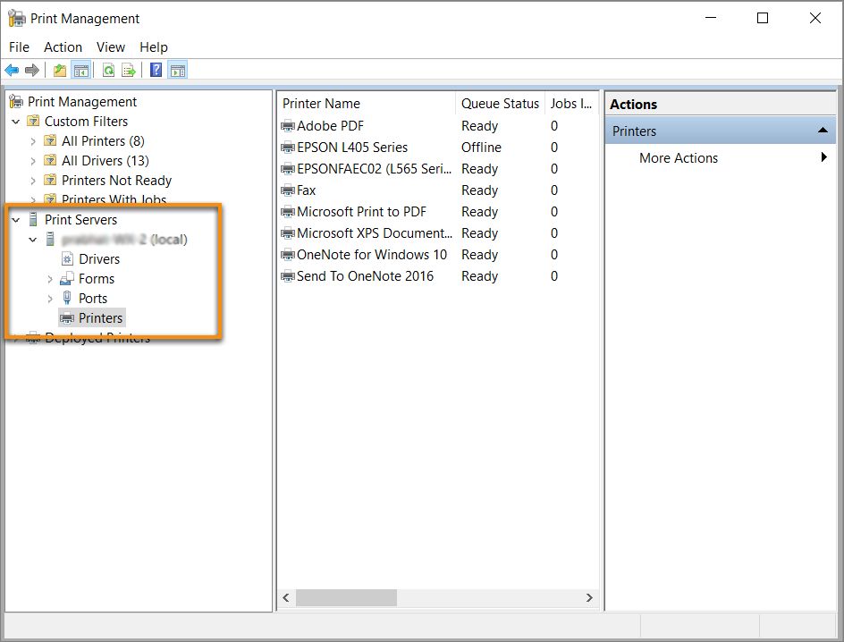Toggle the Show/Hide Action Pane icon
This screenshot has width=844, height=642.
178,70
